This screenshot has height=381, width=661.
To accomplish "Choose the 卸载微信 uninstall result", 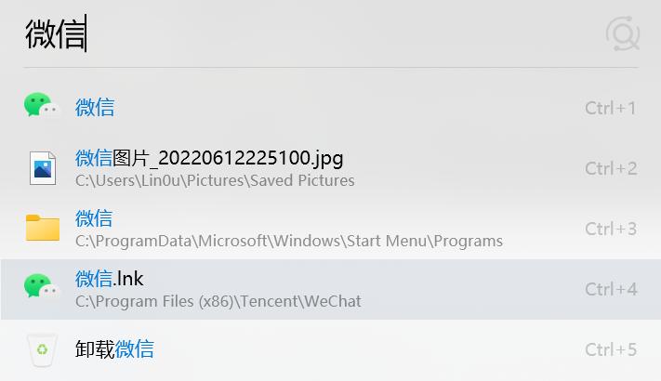I will [331, 349].
